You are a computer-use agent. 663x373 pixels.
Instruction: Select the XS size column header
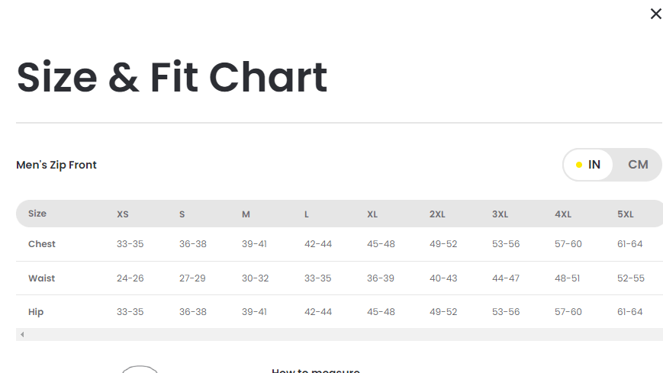[x=123, y=214]
